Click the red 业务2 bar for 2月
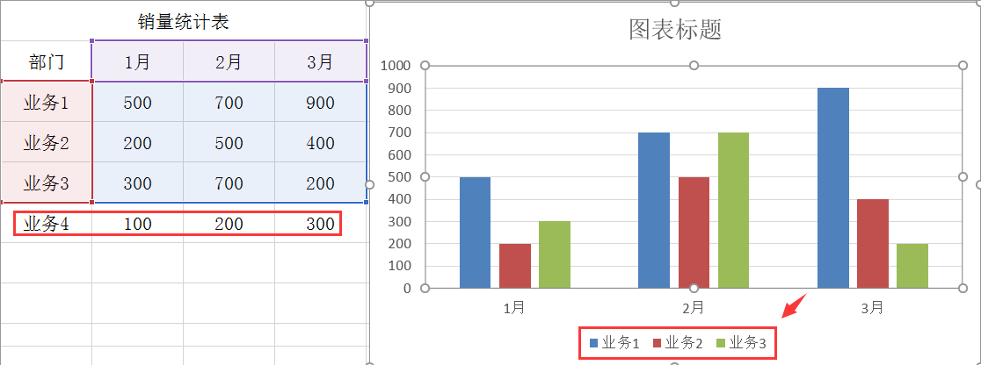The width and height of the screenshot is (981, 365). click(x=694, y=233)
